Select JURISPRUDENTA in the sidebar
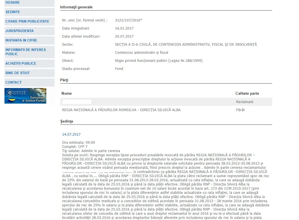This screenshot has height=220, width=299. pyautogui.click(x=30, y=31)
